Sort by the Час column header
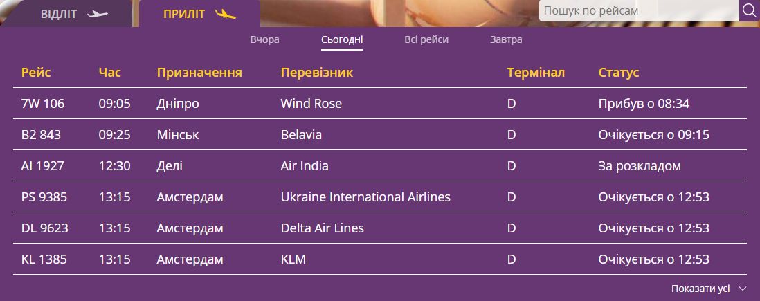 [x=109, y=73]
